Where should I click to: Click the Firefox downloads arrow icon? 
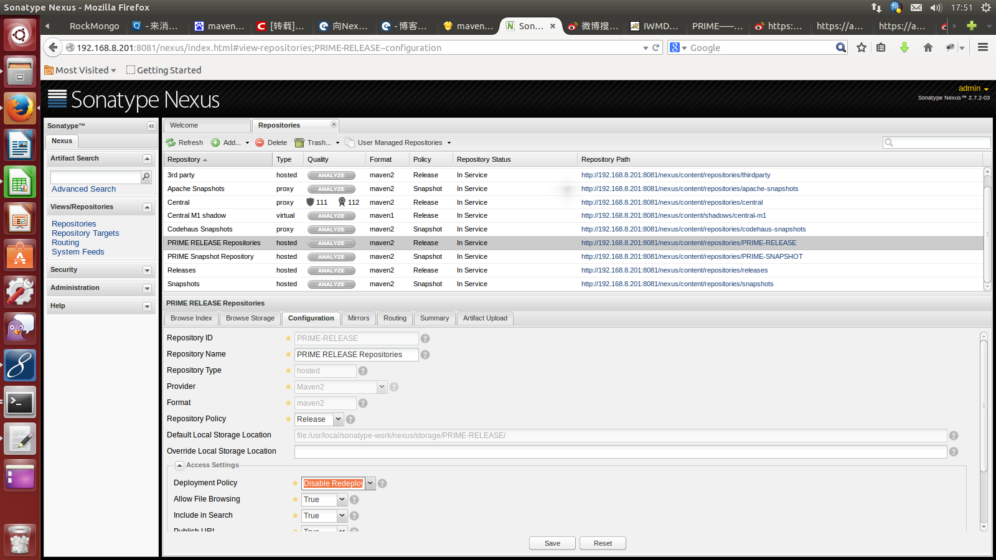pyautogui.click(x=904, y=47)
